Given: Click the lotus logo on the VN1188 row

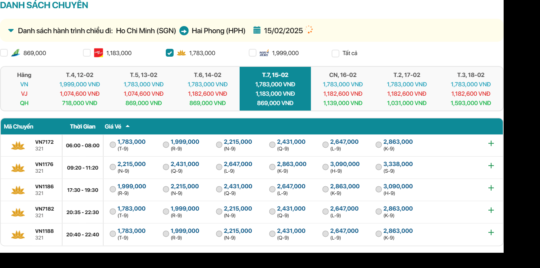Looking at the screenshot, I should [x=18, y=235].
